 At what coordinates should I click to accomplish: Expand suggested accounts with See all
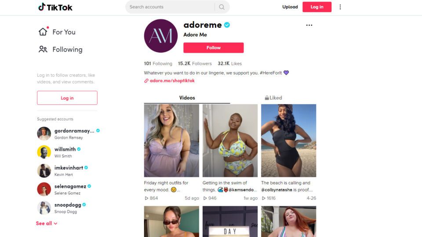(46, 223)
